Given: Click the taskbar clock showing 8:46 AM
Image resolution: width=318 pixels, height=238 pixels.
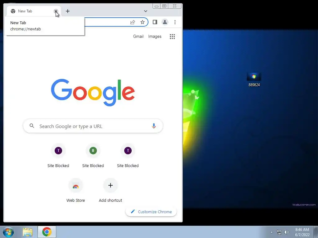Looking at the screenshot, I should (x=302, y=232).
